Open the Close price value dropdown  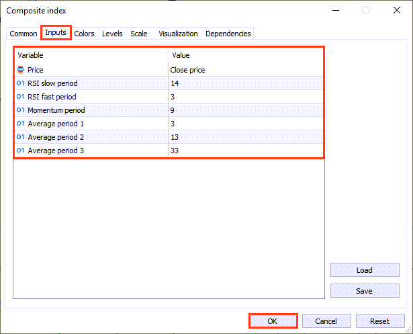pos(245,70)
